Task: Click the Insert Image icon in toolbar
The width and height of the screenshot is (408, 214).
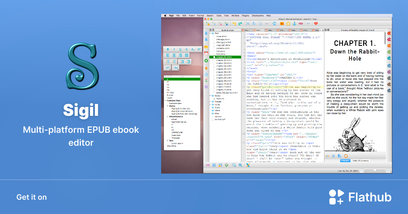Action: click(282, 23)
